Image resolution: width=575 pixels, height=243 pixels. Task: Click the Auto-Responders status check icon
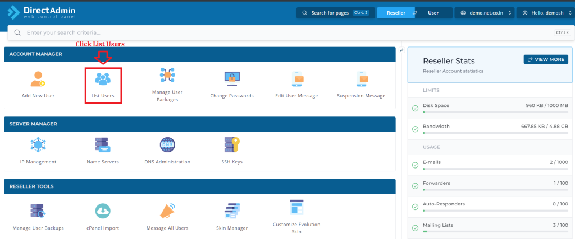415,207
